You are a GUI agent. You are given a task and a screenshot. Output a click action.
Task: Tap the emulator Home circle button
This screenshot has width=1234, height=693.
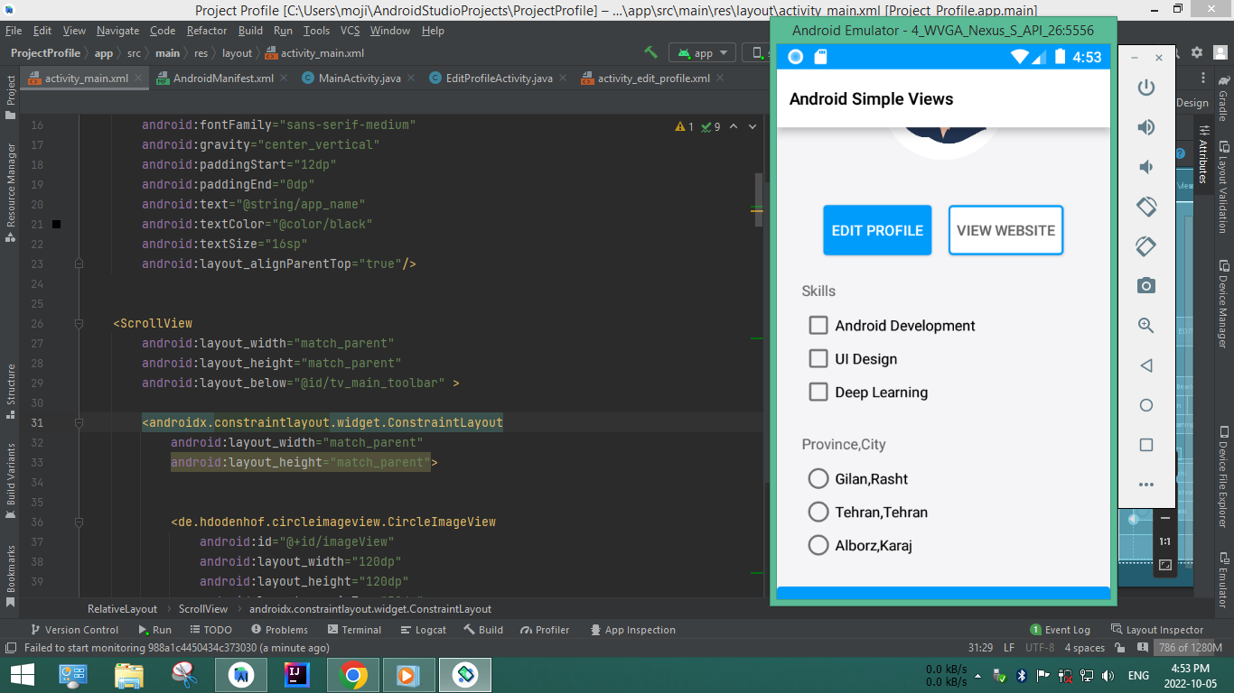point(1146,405)
